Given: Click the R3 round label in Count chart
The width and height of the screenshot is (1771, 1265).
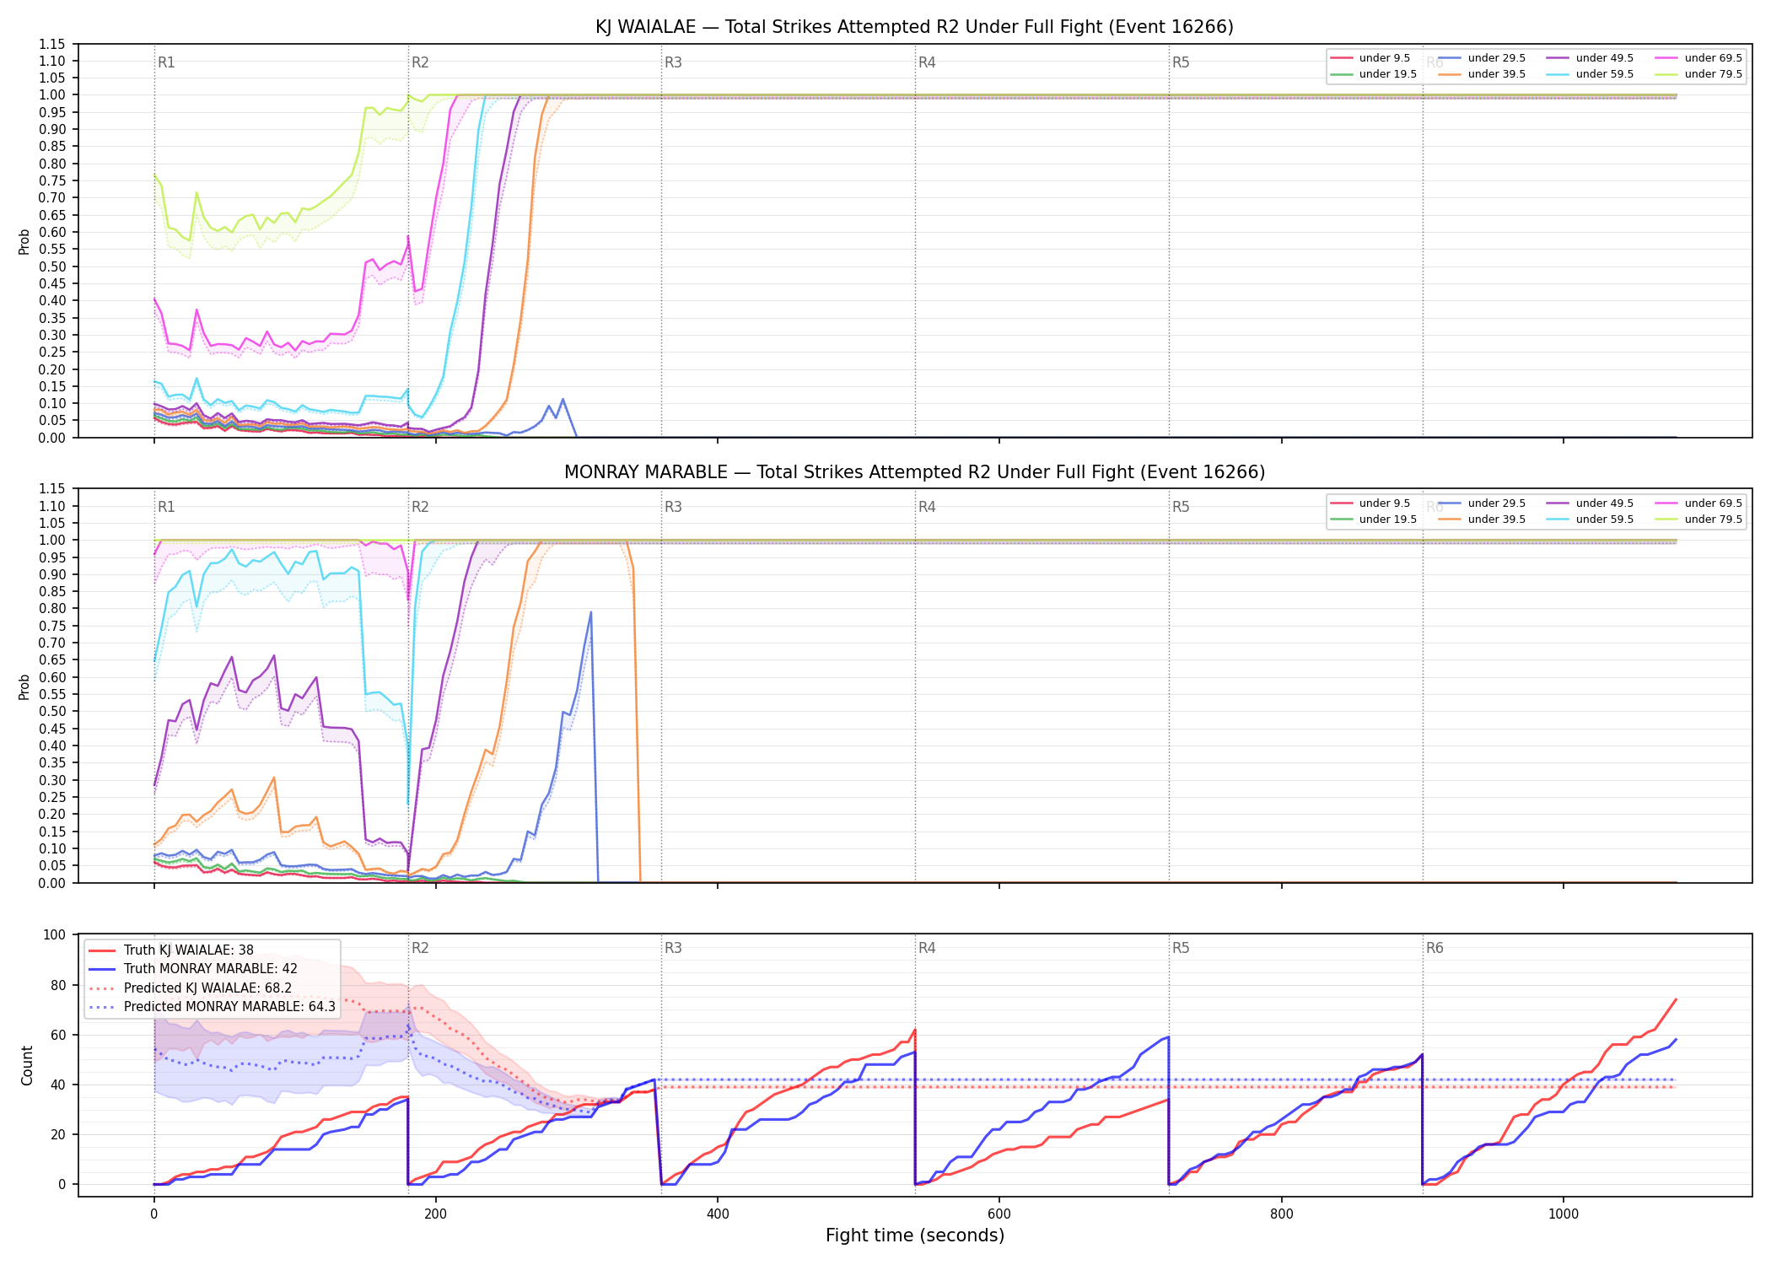Looking at the screenshot, I should click(x=673, y=948).
